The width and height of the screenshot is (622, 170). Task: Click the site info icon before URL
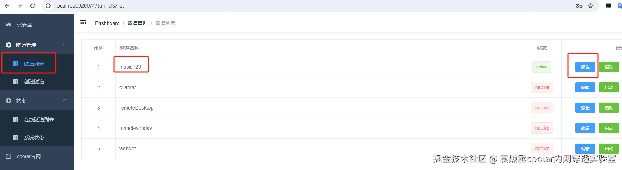(48, 6)
